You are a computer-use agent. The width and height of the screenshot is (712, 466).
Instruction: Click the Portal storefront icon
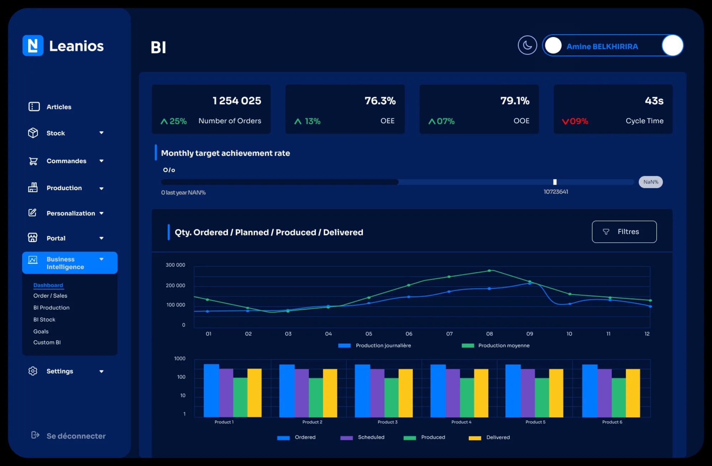33,237
